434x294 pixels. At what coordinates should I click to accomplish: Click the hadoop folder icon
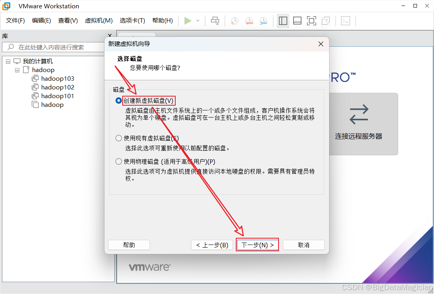pos(26,70)
